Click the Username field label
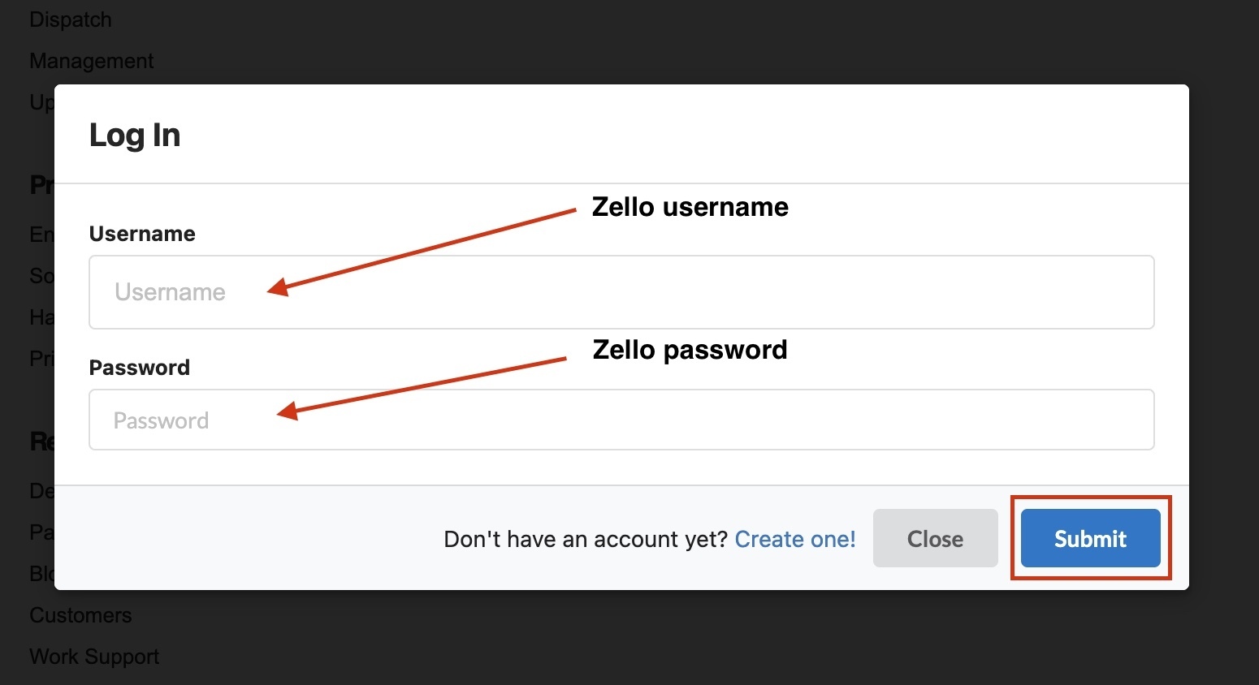The image size is (1259, 685). (x=142, y=234)
